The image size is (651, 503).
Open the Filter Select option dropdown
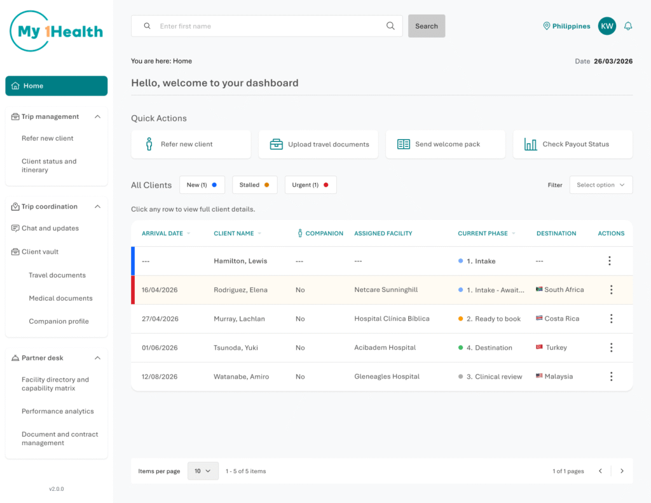[x=601, y=185]
